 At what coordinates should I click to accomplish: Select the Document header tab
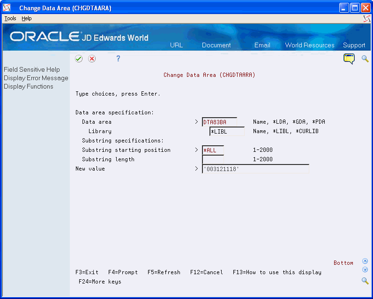[216, 45]
